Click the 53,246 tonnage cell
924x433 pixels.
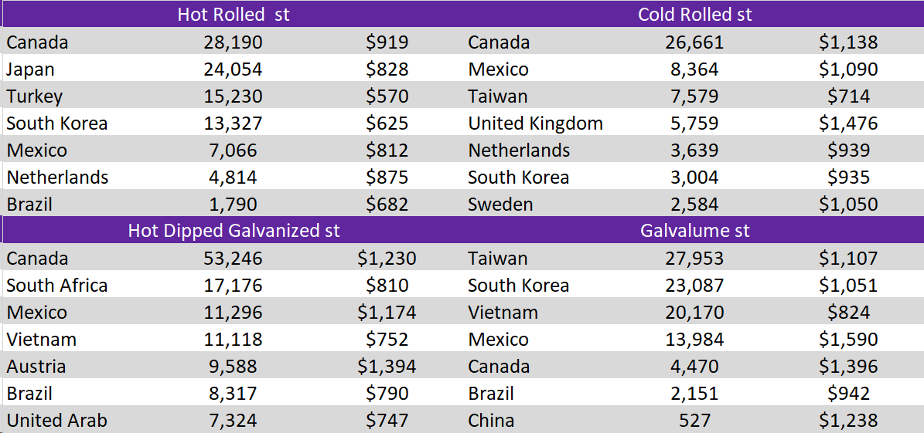(231, 259)
